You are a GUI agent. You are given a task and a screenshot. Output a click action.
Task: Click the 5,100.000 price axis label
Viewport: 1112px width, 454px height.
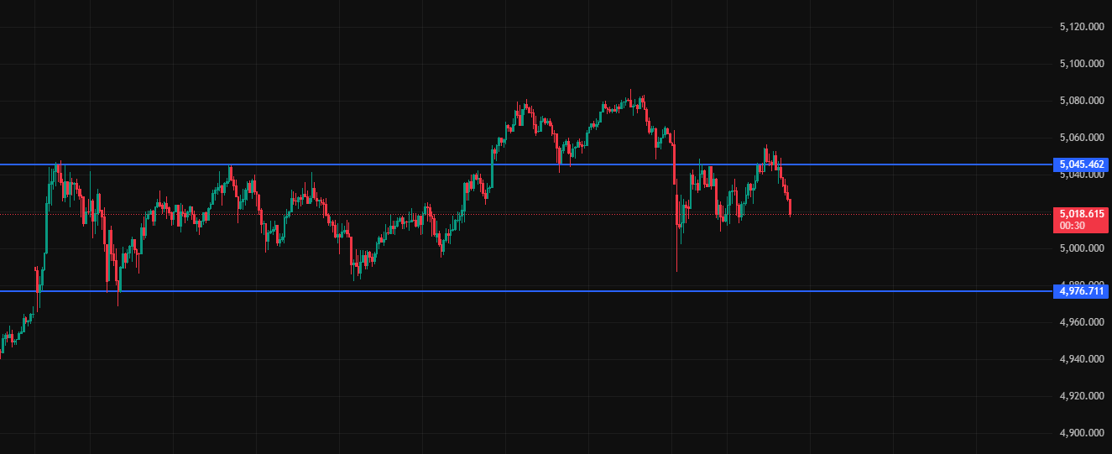pyautogui.click(x=1081, y=64)
